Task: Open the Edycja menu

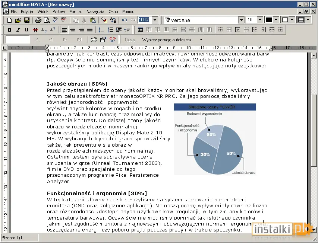Action: pyautogui.click(x=27, y=12)
